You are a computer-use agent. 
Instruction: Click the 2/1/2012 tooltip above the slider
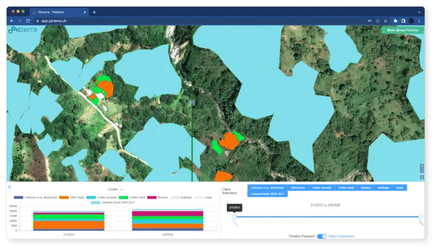234,208
